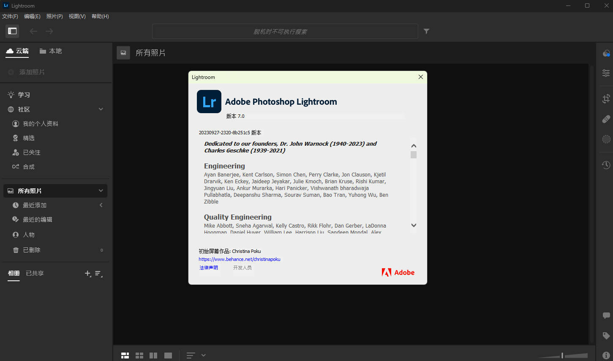The width and height of the screenshot is (613, 361).
Task: Click the 添加照片 button
Action: 26,72
